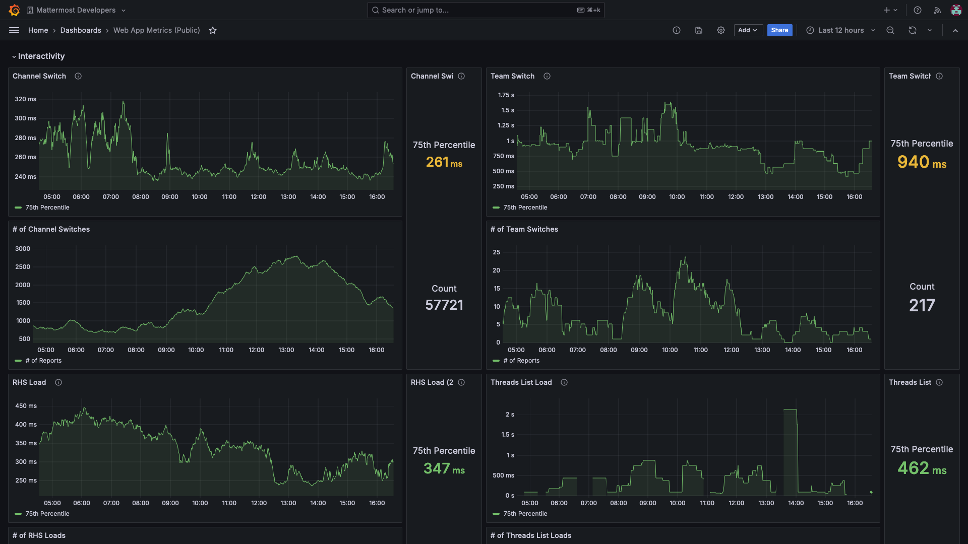Star the Web App Metrics dashboard

point(213,30)
